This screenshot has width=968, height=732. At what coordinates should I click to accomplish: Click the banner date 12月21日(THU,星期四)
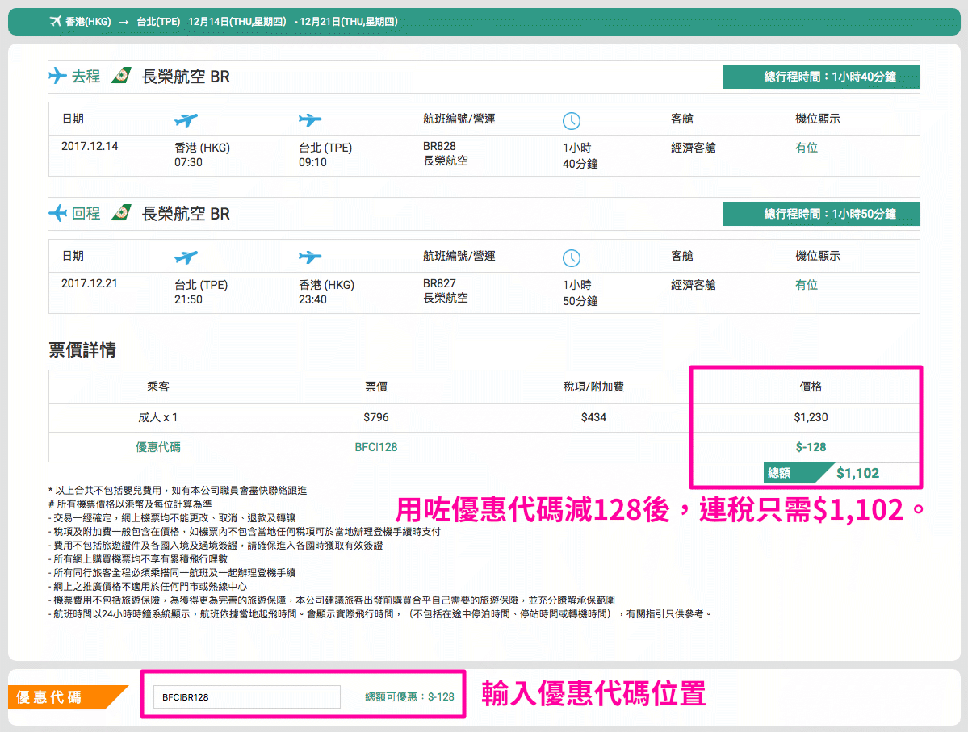pos(349,22)
